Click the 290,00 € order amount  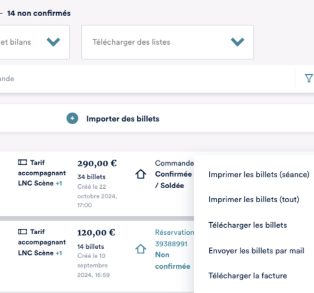point(97,163)
